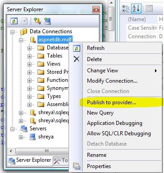Image resolution: width=164 pixels, height=173 pixels.
Task: Click the Stop refresh toolbar icon
Action: coord(25,21)
